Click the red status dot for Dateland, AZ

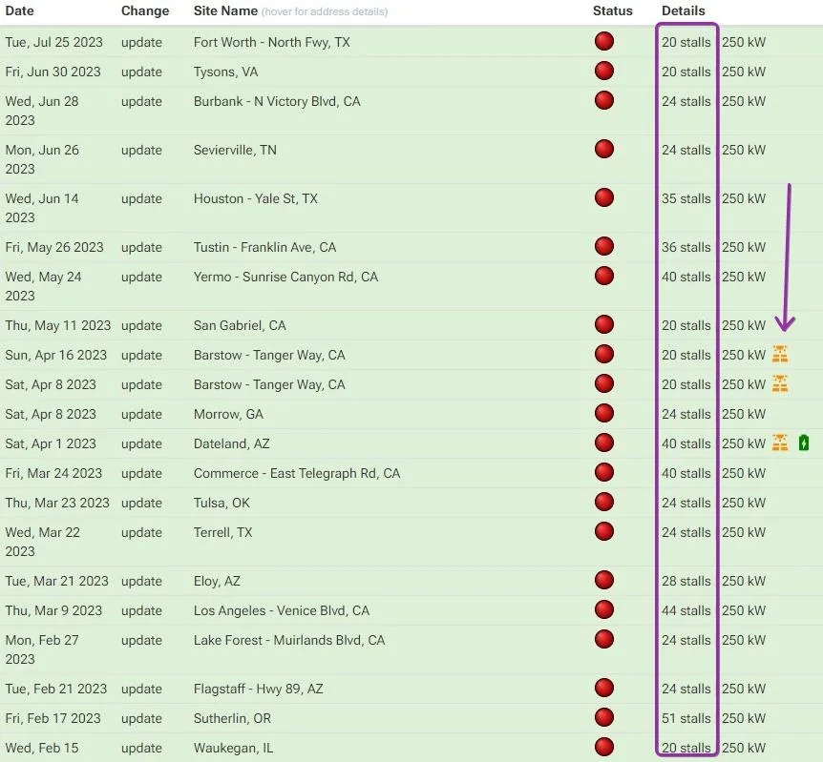pyautogui.click(x=604, y=443)
